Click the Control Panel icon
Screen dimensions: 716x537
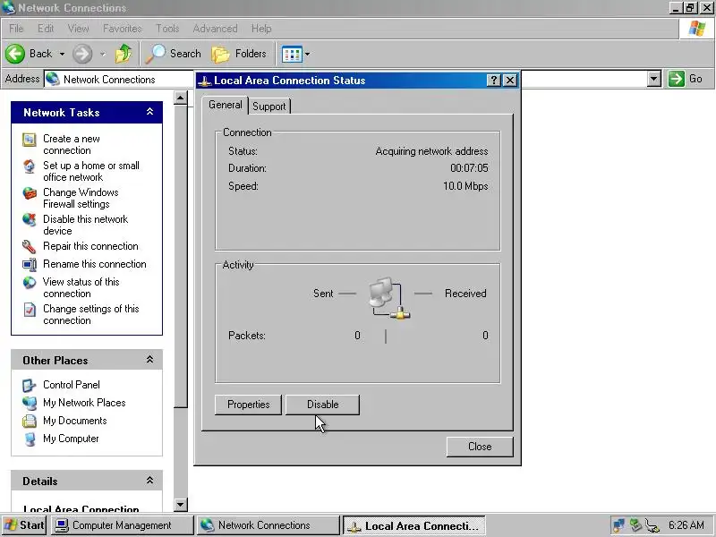(30, 386)
